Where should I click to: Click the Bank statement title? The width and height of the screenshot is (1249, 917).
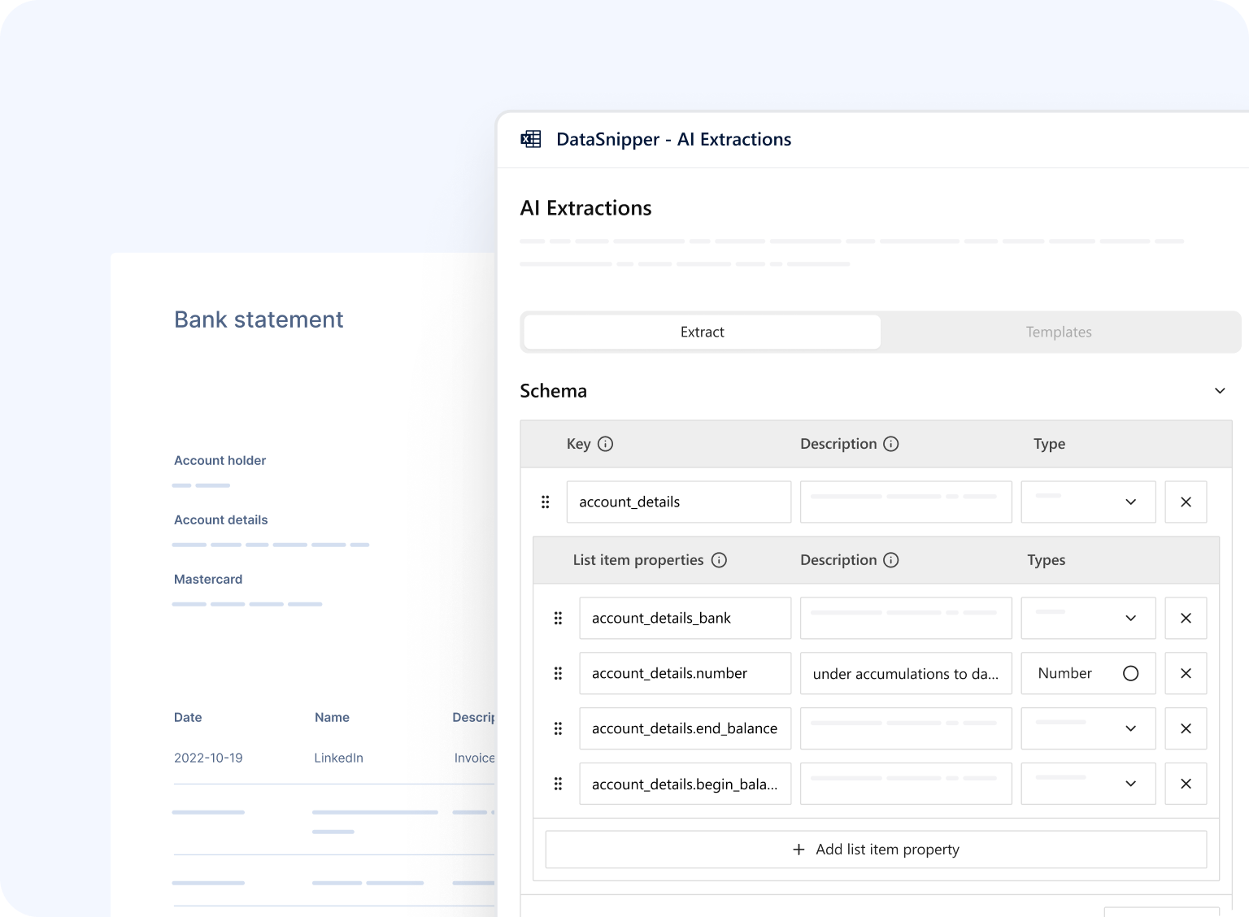tap(259, 319)
